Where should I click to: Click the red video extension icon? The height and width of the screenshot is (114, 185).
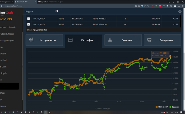pyautogui.click(x=152, y=6)
